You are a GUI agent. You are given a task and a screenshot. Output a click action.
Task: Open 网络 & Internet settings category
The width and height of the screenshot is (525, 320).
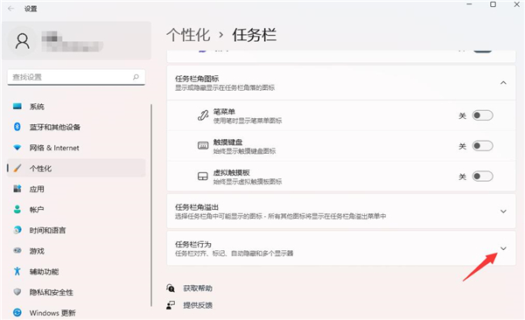tap(76, 148)
